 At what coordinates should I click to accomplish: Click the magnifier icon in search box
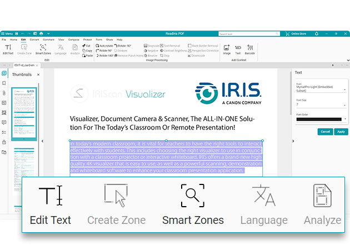coord(277,34)
